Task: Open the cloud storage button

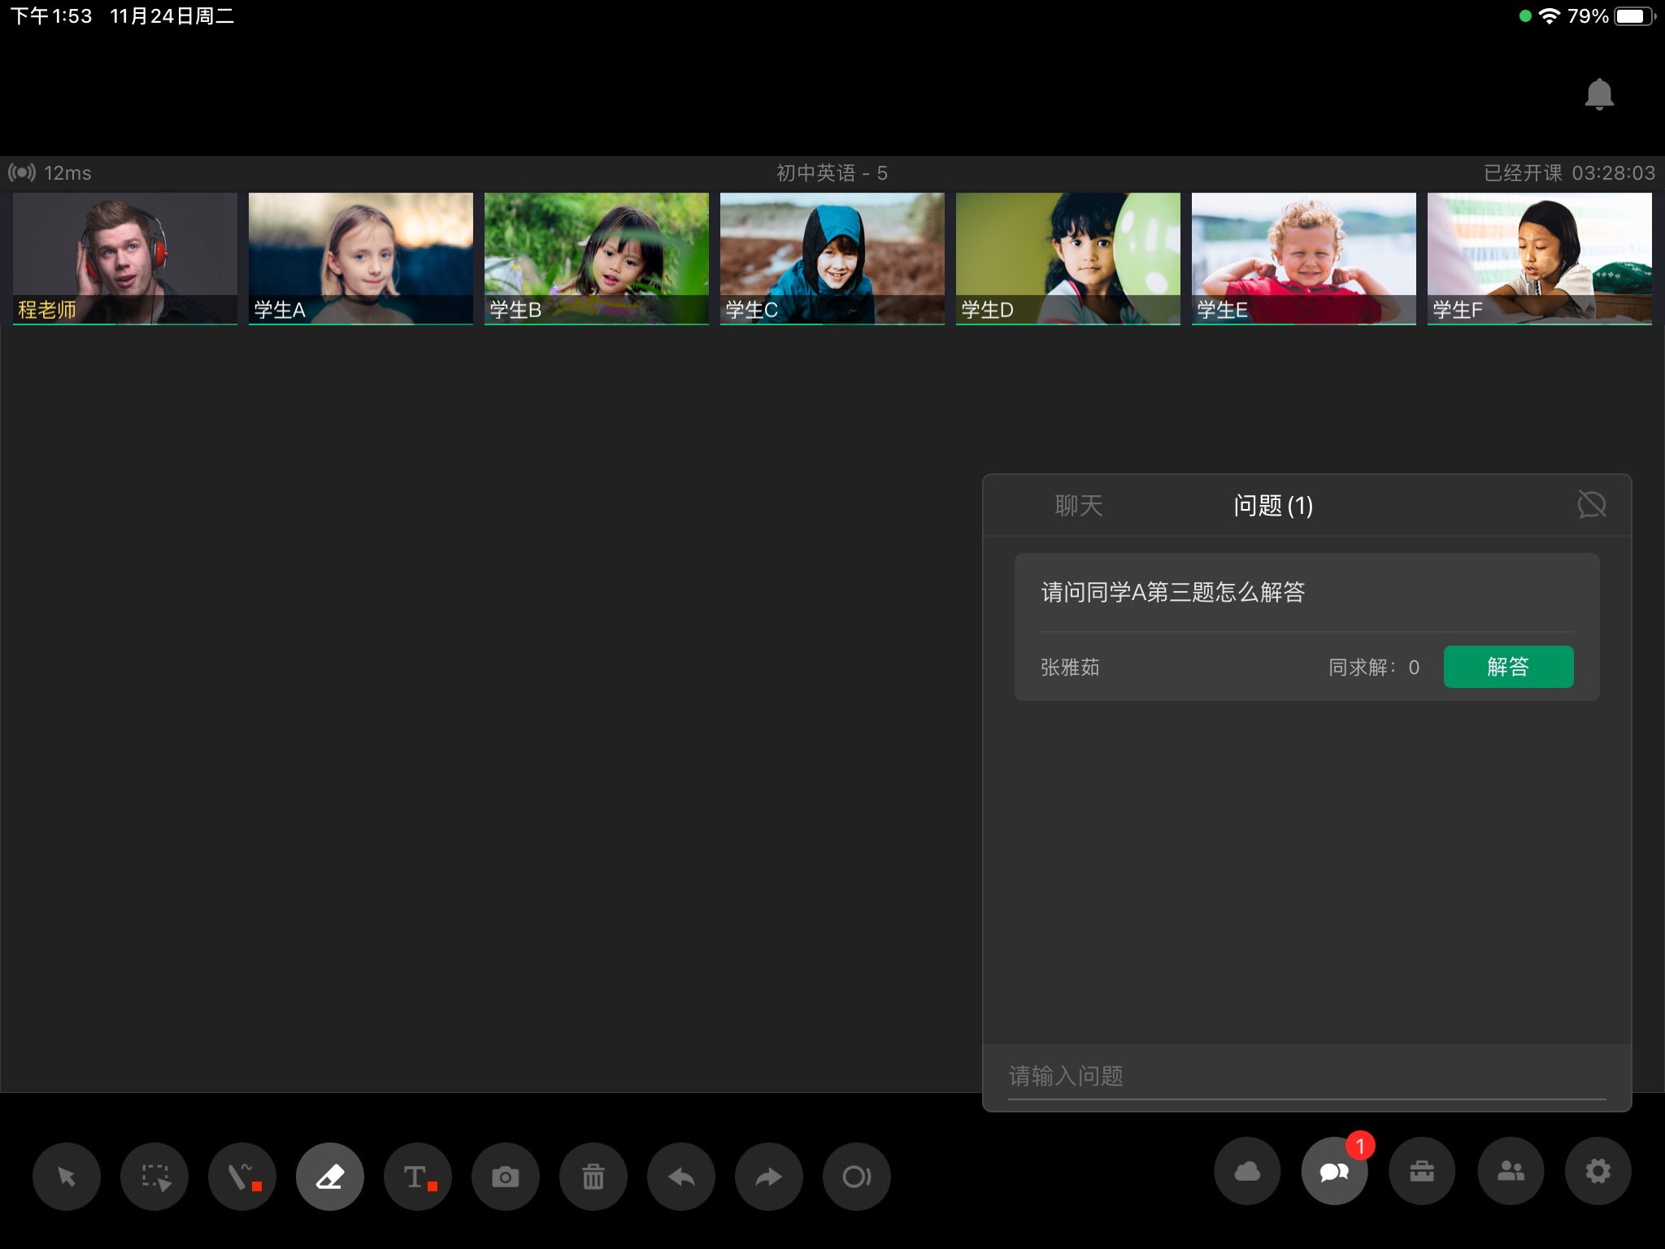Action: [x=1247, y=1171]
